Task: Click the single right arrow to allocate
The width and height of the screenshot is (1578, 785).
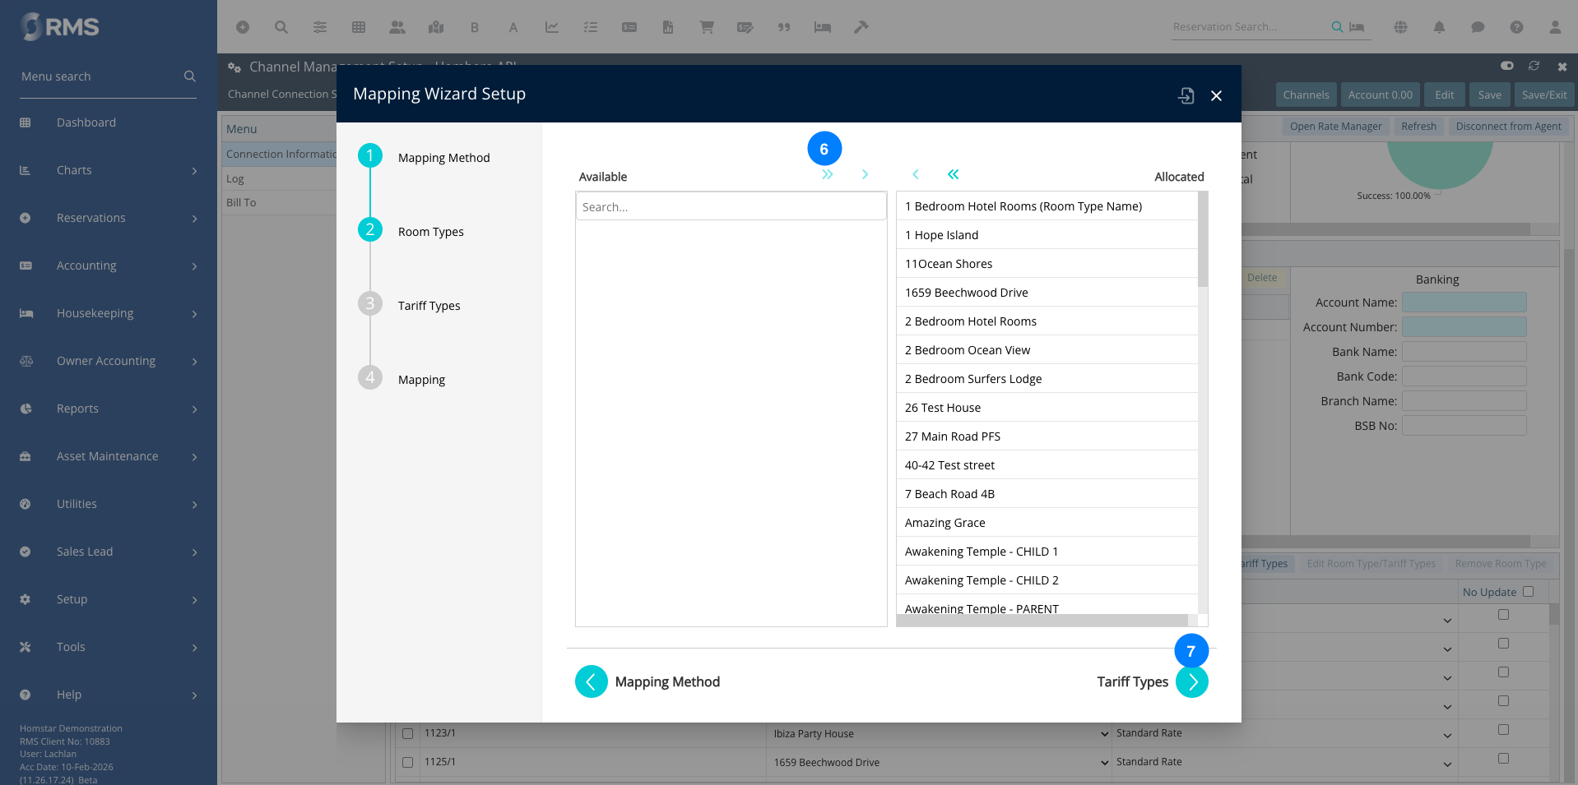Action: pyautogui.click(x=865, y=174)
